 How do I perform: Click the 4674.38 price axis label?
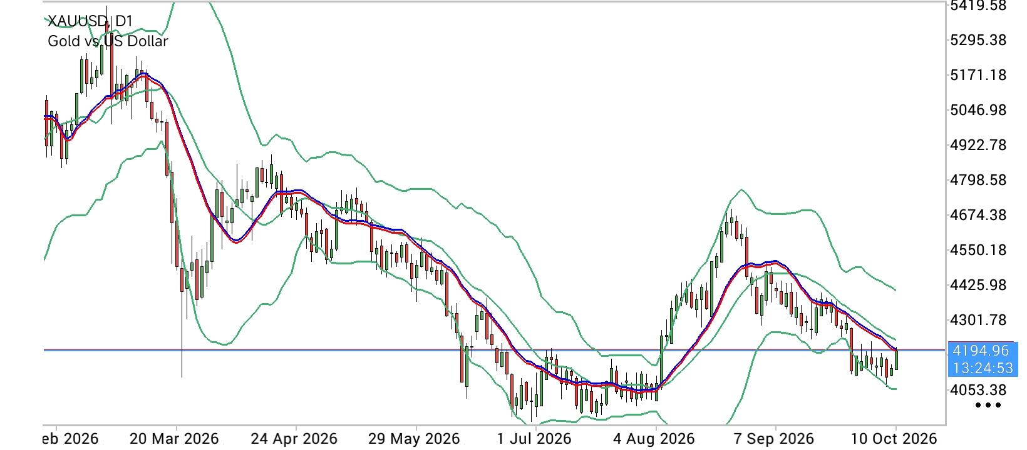click(978, 215)
